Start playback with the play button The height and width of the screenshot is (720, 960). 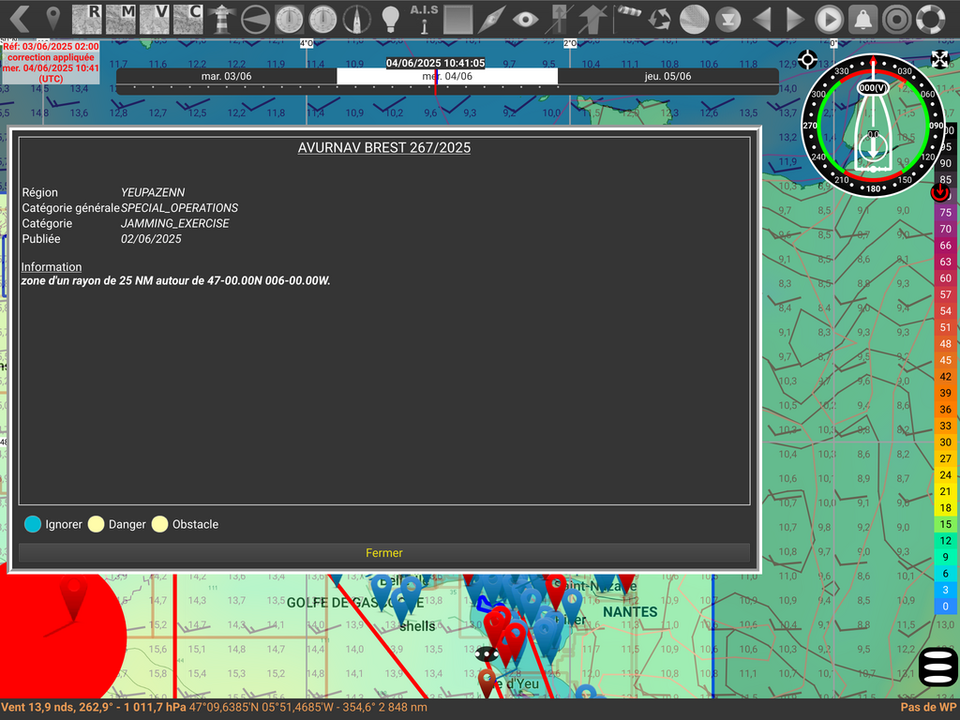(x=829, y=19)
